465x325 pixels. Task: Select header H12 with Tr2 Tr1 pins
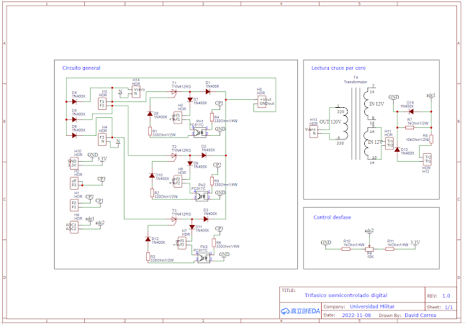point(428,160)
